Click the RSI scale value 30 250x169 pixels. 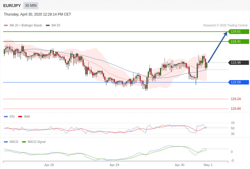click(x=233, y=134)
